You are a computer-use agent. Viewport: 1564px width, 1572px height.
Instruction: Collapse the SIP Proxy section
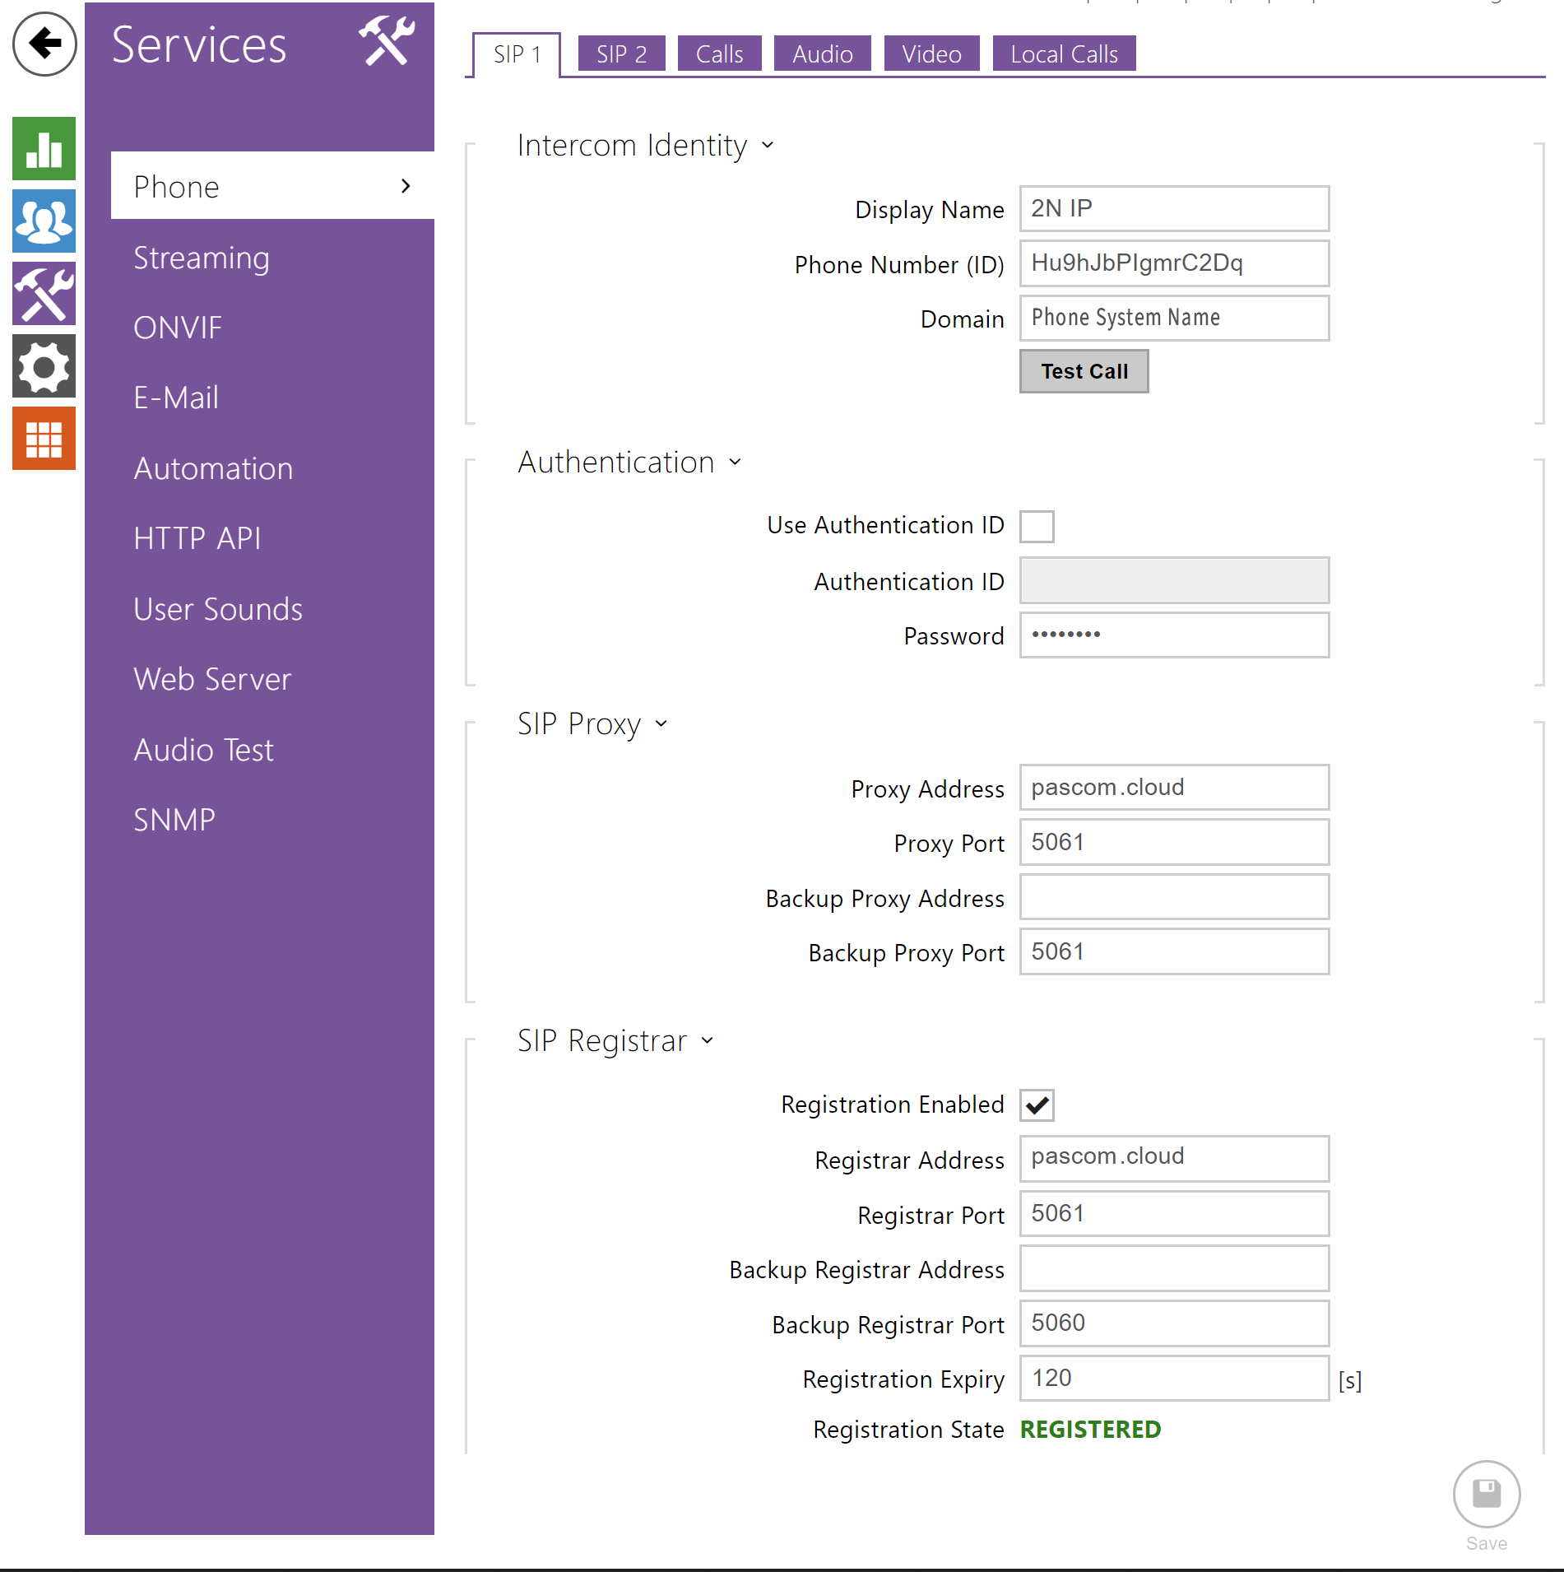661,724
